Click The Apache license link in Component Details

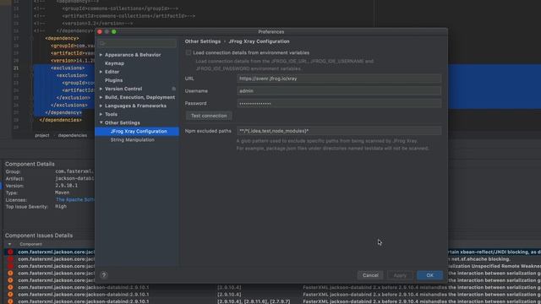coord(75,199)
